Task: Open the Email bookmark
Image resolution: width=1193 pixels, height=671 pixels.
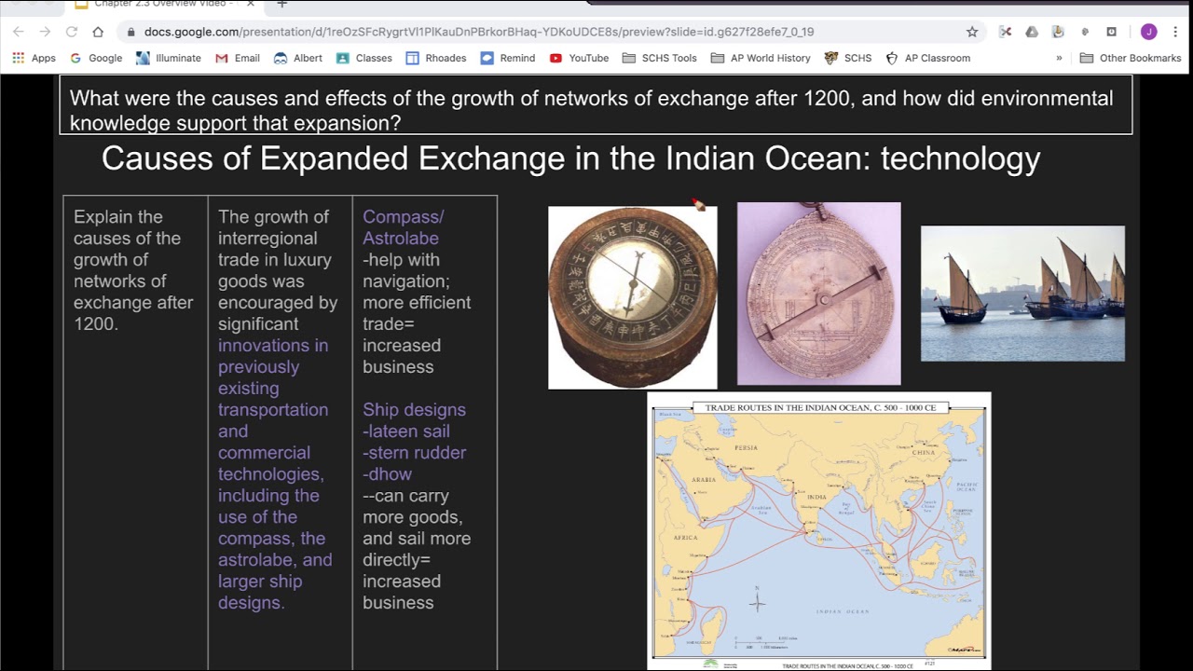Action: pos(238,58)
